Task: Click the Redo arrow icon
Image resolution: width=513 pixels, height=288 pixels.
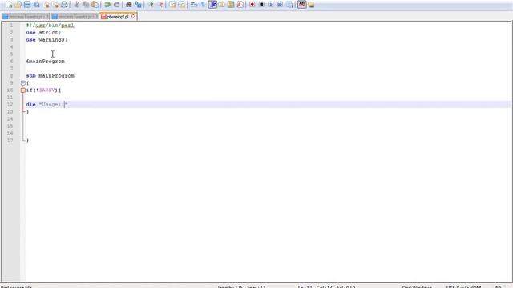Action: pos(116,5)
